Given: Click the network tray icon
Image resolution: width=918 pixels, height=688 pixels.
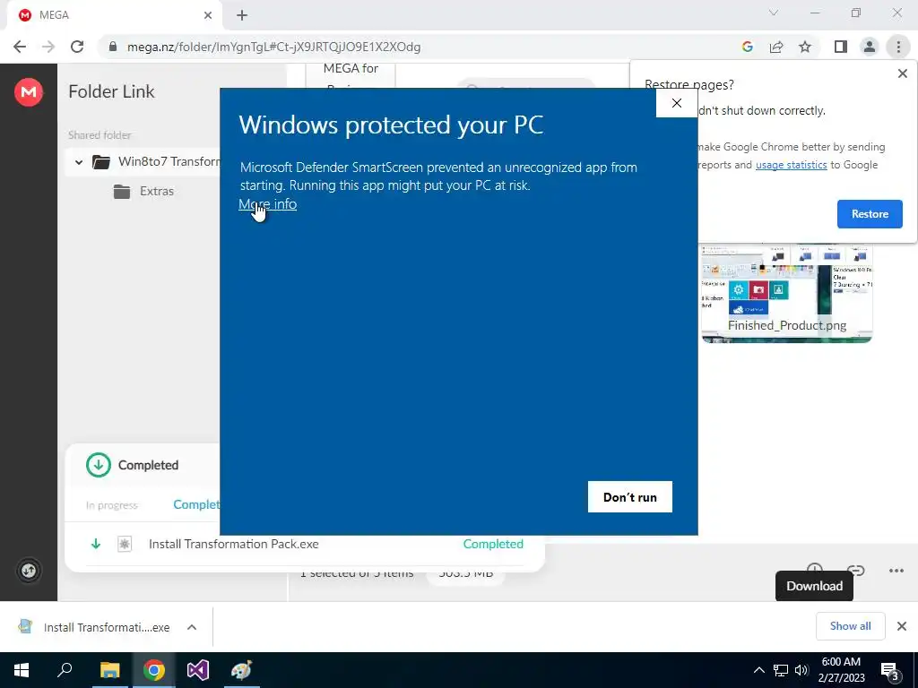Looking at the screenshot, I should (x=781, y=670).
